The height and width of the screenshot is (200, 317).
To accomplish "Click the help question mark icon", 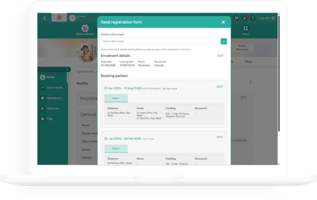I will point(253,18).
